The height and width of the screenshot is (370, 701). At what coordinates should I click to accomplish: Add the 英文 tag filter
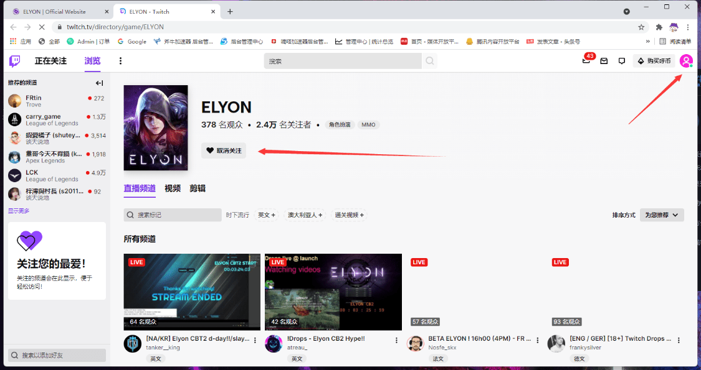267,215
